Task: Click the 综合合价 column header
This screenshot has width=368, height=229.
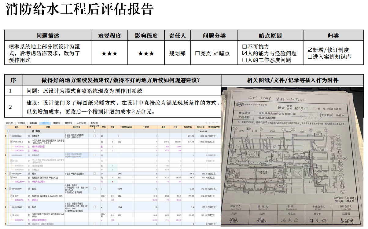Action: pyautogui.click(x=201, y=127)
